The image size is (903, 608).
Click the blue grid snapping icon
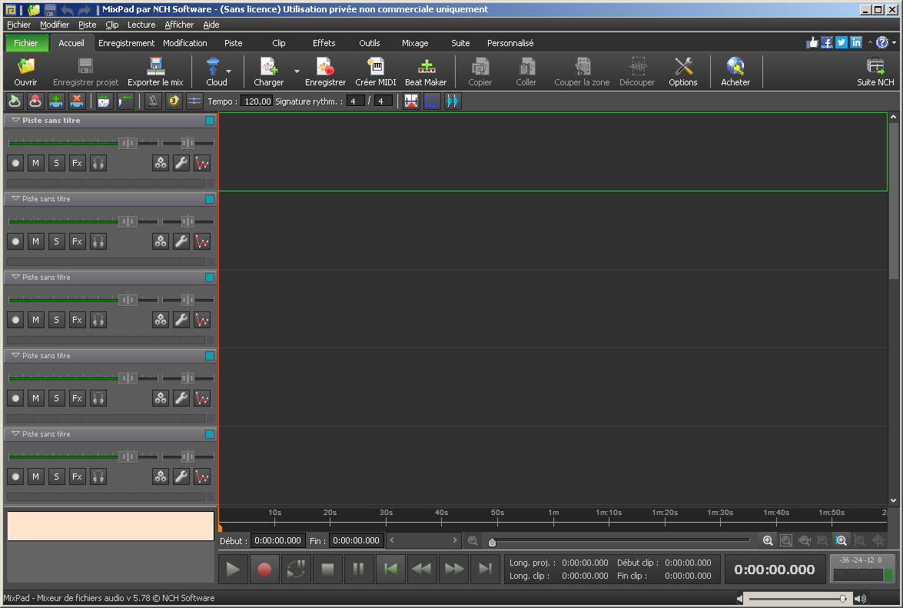click(432, 101)
